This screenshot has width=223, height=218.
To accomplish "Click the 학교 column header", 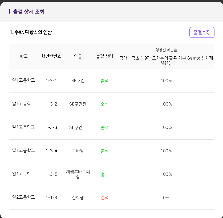I will (24, 56).
